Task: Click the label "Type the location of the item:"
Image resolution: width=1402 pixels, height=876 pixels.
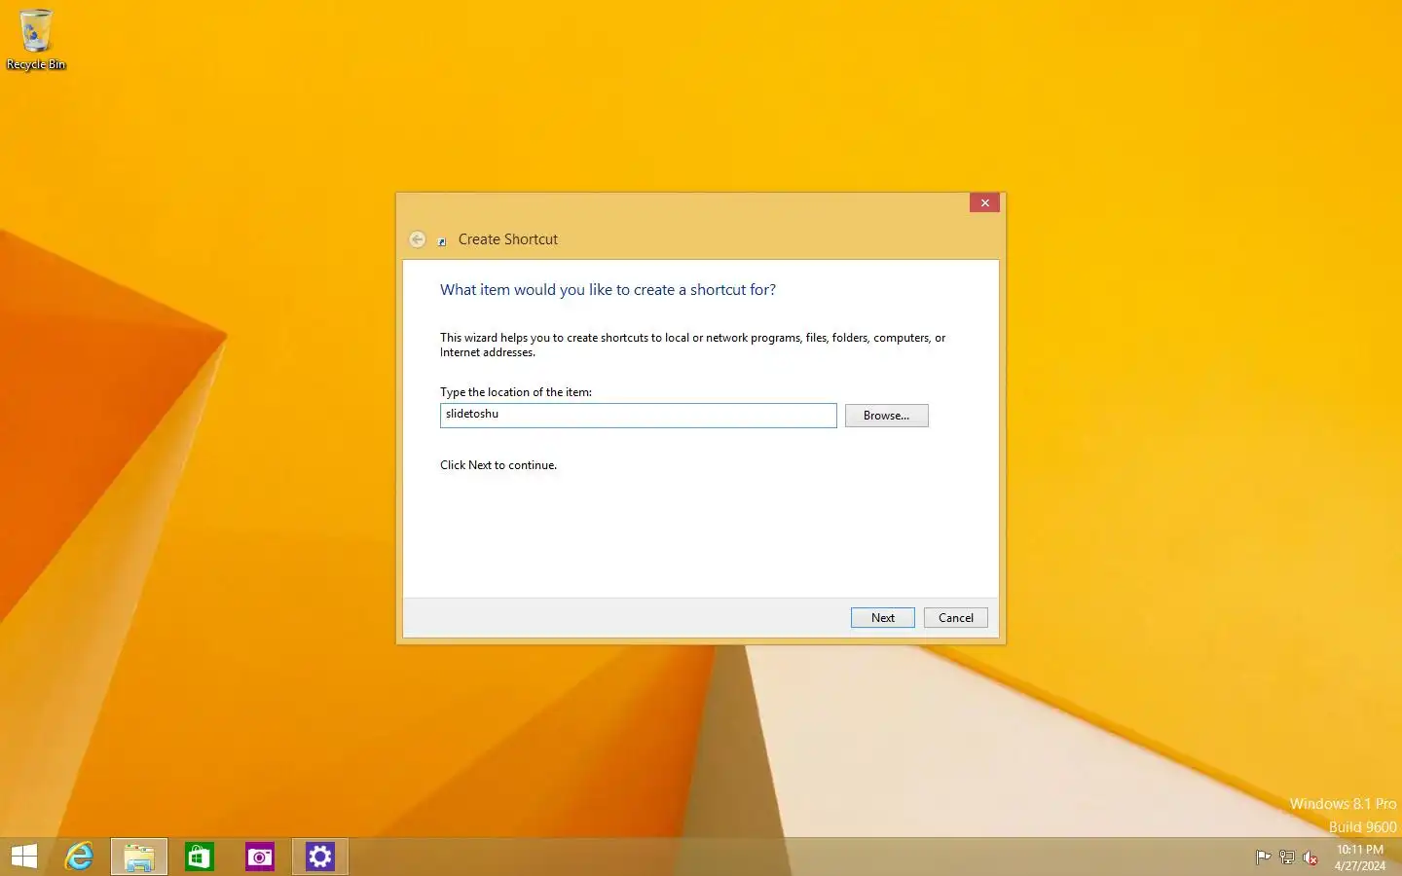Action: (516, 392)
